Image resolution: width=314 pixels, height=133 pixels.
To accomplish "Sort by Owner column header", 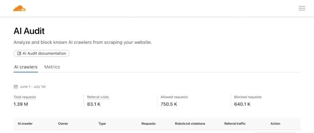I will tap(63, 124).
